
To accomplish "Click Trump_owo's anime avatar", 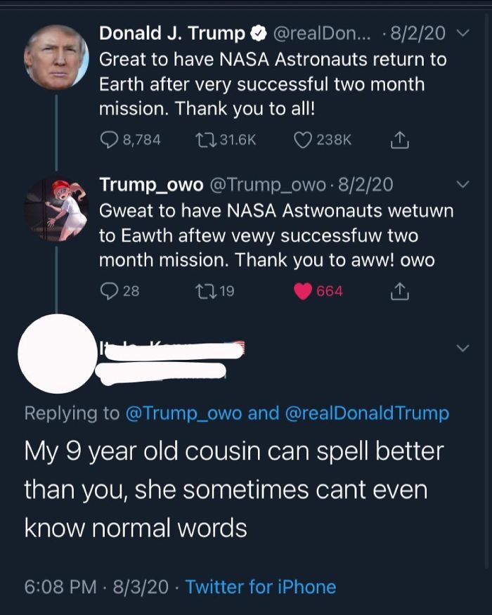I will click(53, 211).
